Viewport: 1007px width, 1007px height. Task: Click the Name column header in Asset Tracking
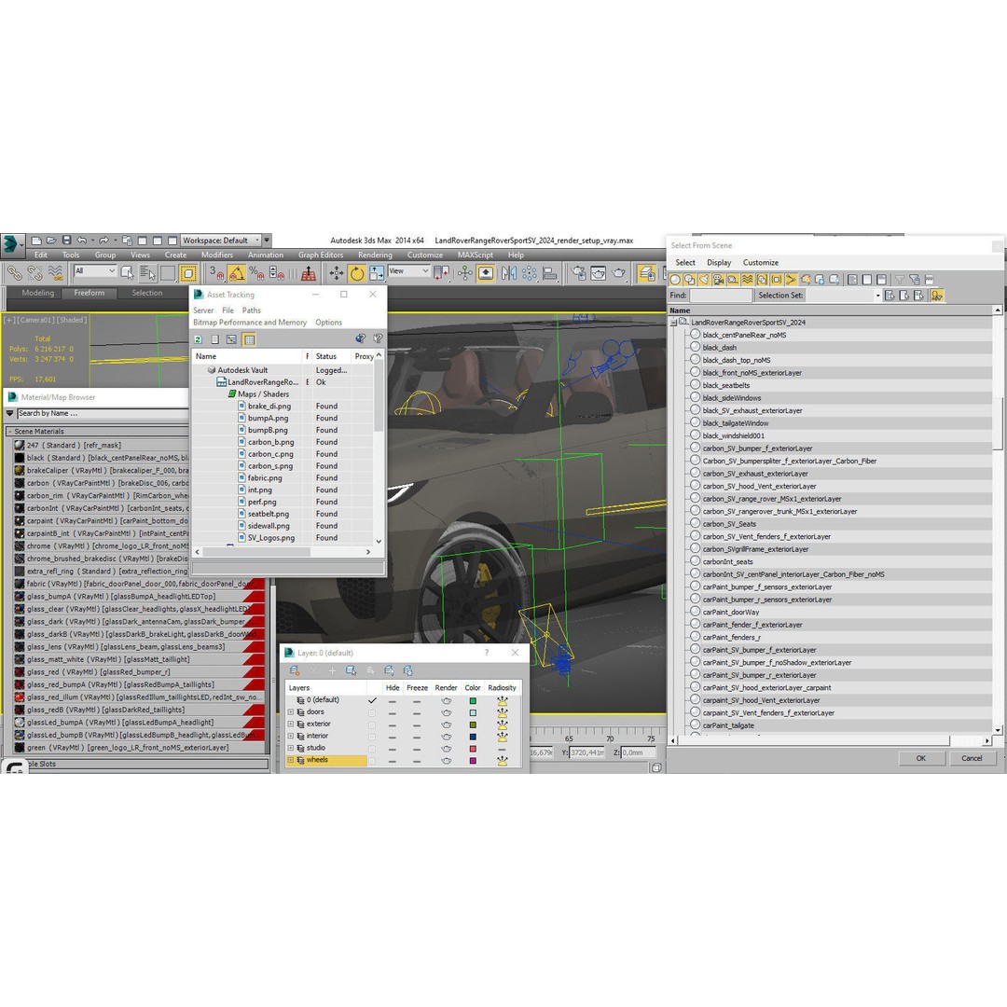point(248,356)
